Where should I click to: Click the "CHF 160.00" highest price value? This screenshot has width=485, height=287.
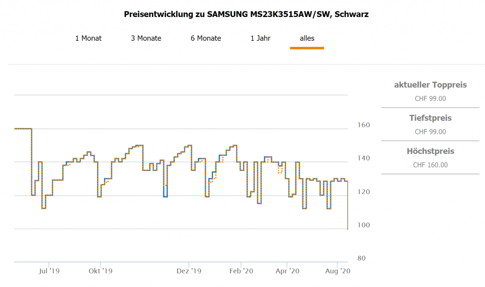[430, 165]
